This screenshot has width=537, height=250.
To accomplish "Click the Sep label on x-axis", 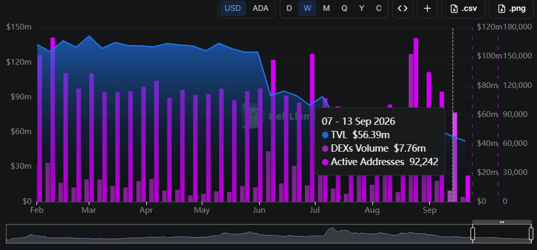I will coord(429,210).
